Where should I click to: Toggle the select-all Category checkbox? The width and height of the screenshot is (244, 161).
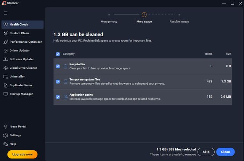(58, 54)
